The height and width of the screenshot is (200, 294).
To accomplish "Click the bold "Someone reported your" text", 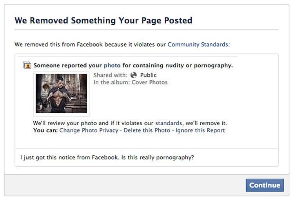I will coord(67,65).
